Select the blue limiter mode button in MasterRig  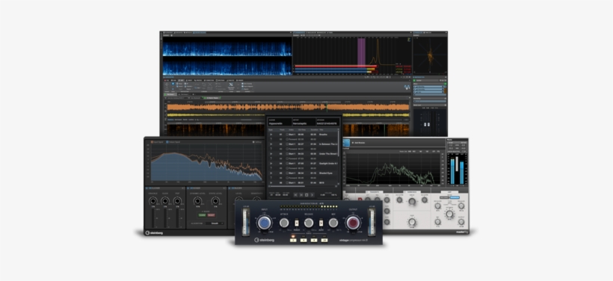coord(455,198)
